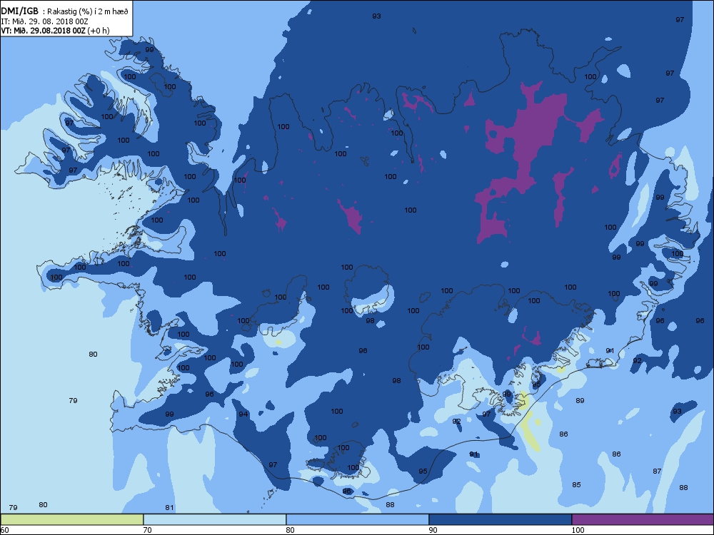Click the dark blue 90–100 legend color band
The height and width of the screenshot is (535, 714).
click(x=500, y=519)
